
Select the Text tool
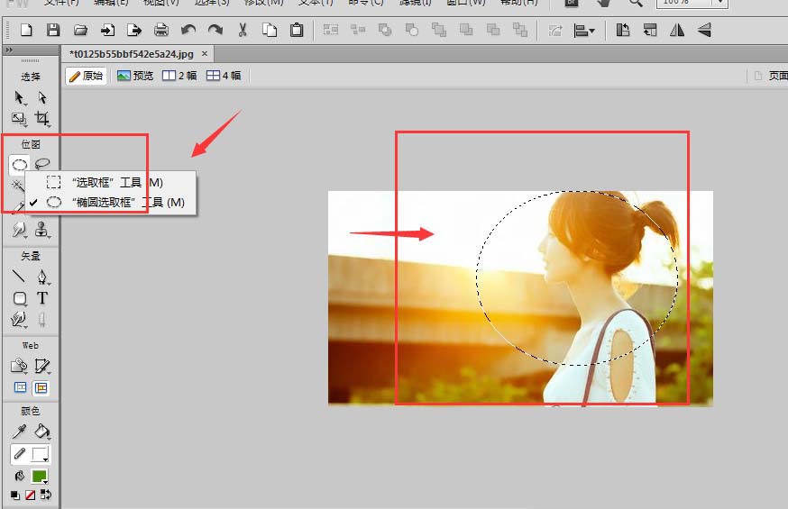(x=42, y=298)
